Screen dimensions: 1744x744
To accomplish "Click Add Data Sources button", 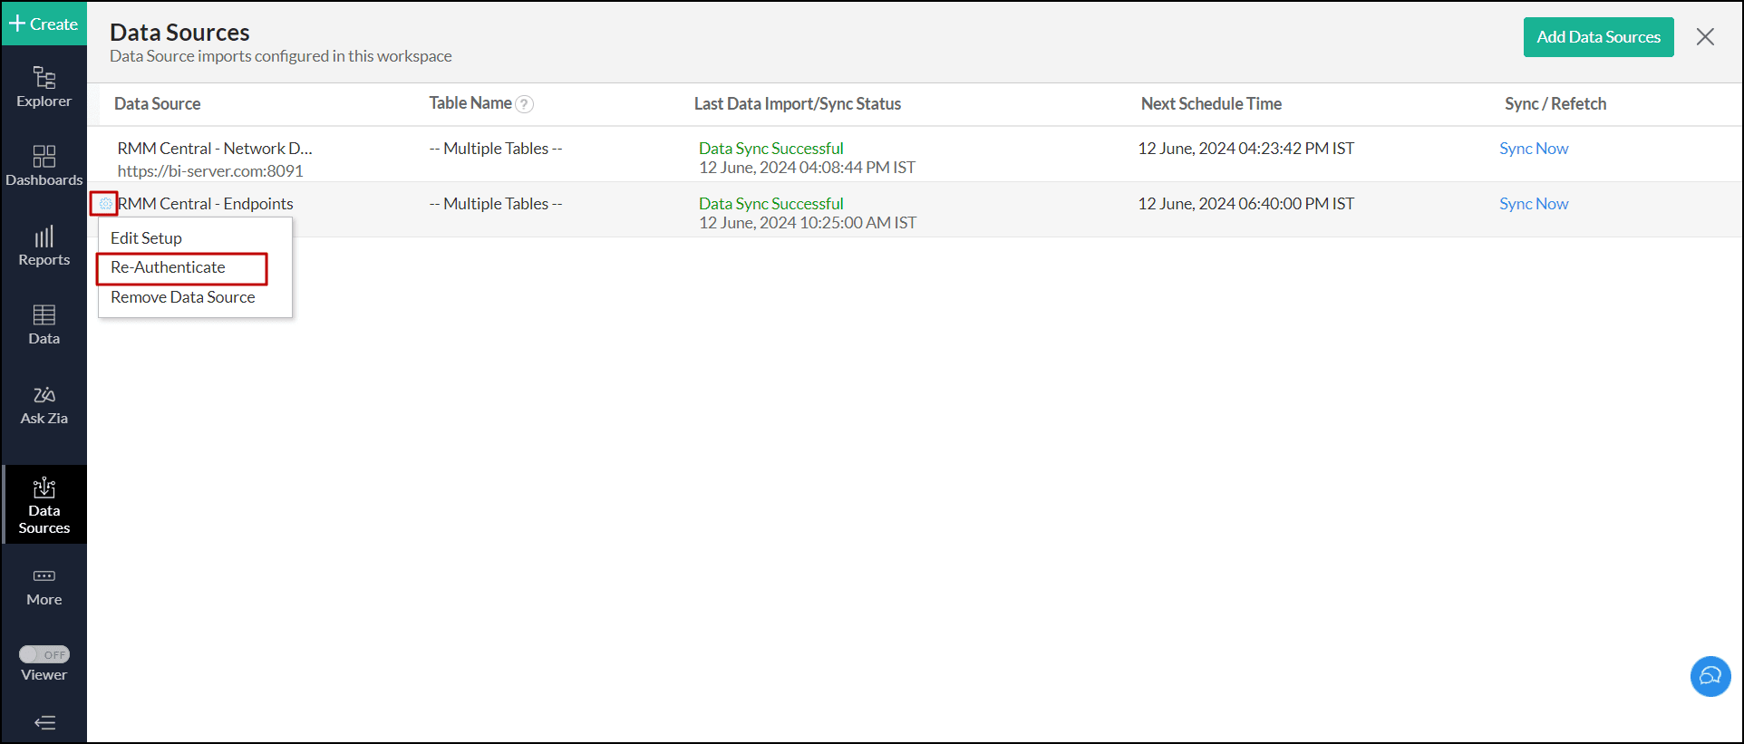I will [1598, 37].
